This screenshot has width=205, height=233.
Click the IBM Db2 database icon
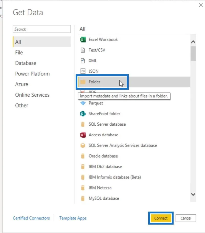(83, 167)
